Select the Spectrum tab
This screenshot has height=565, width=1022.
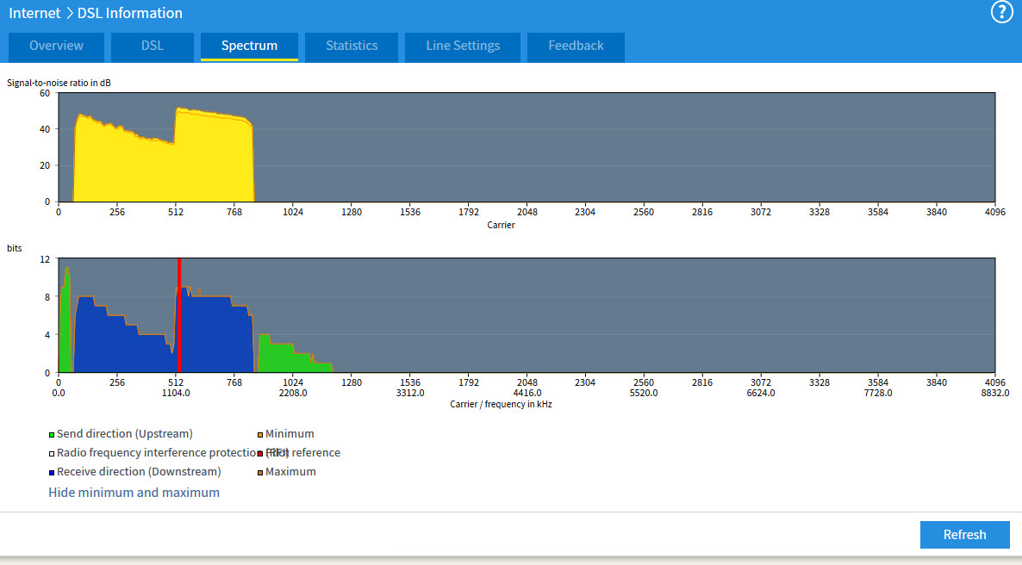click(x=249, y=47)
